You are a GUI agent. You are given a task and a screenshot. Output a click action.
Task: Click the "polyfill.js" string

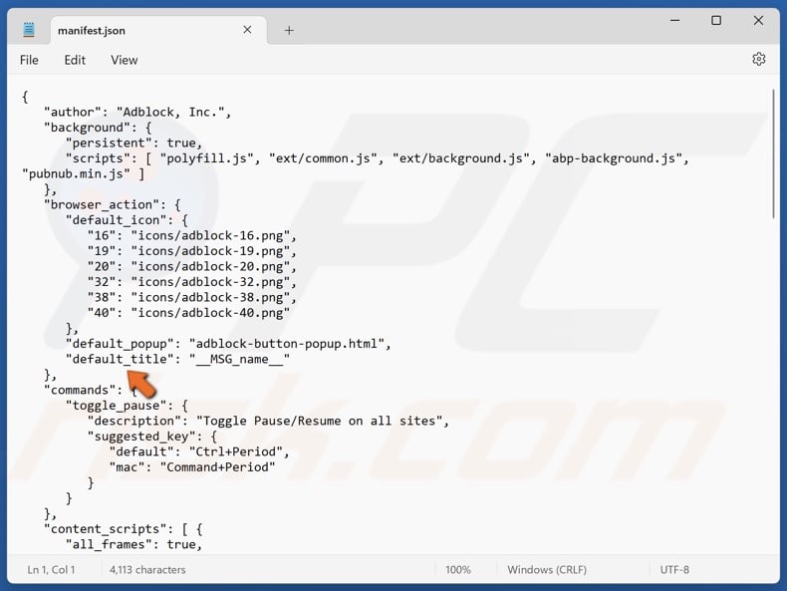click(207, 158)
